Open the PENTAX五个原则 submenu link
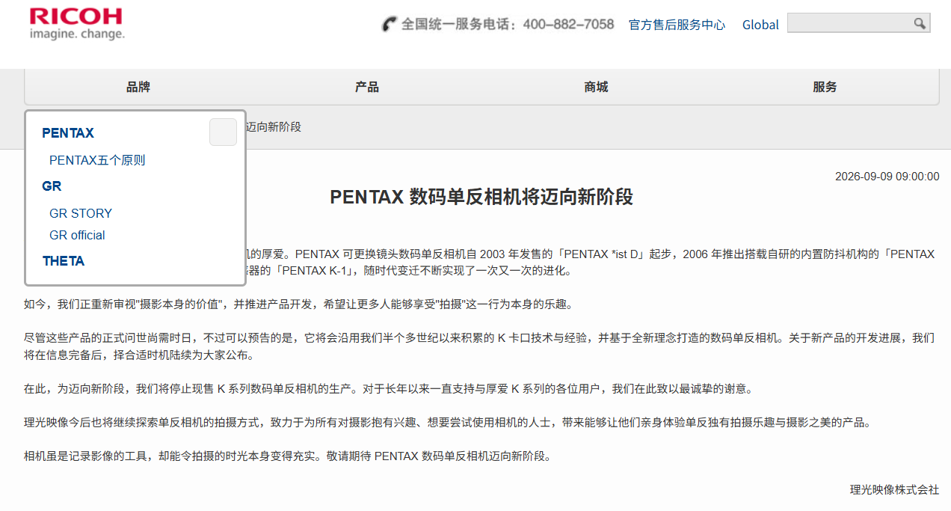The height and width of the screenshot is (511, 951). [97, 160]
